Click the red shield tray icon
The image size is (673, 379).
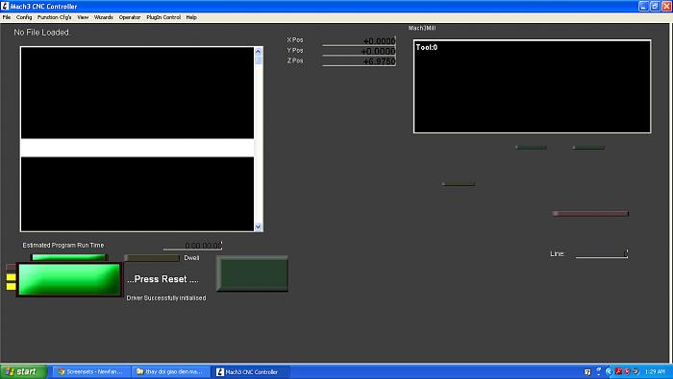[x=627, y=371]
